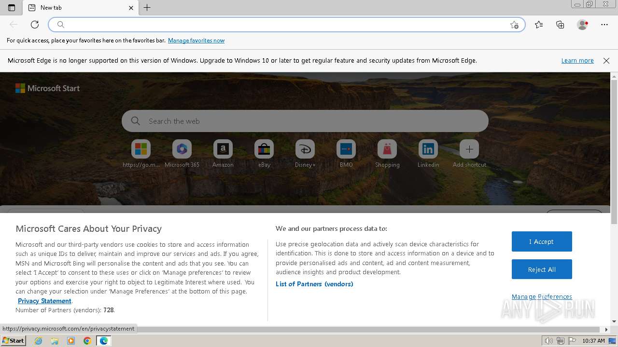Click the taskbar clock 10:37 AM
The image size is (618, 347).
[x=593, y=341]
